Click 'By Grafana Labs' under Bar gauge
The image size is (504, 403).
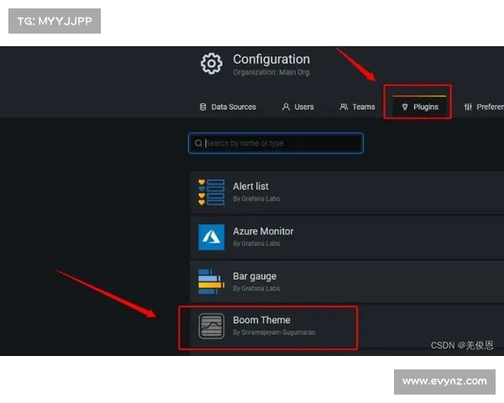256,288
